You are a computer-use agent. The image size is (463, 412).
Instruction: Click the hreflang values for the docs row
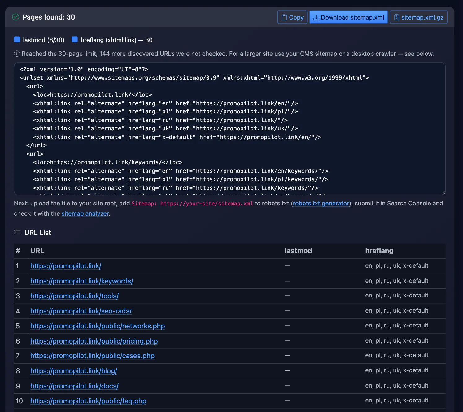397,385
